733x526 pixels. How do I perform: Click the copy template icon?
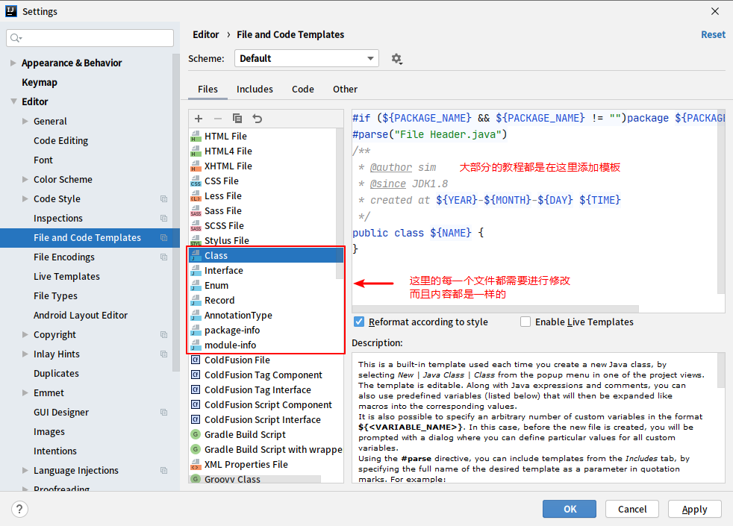[237, 119]
